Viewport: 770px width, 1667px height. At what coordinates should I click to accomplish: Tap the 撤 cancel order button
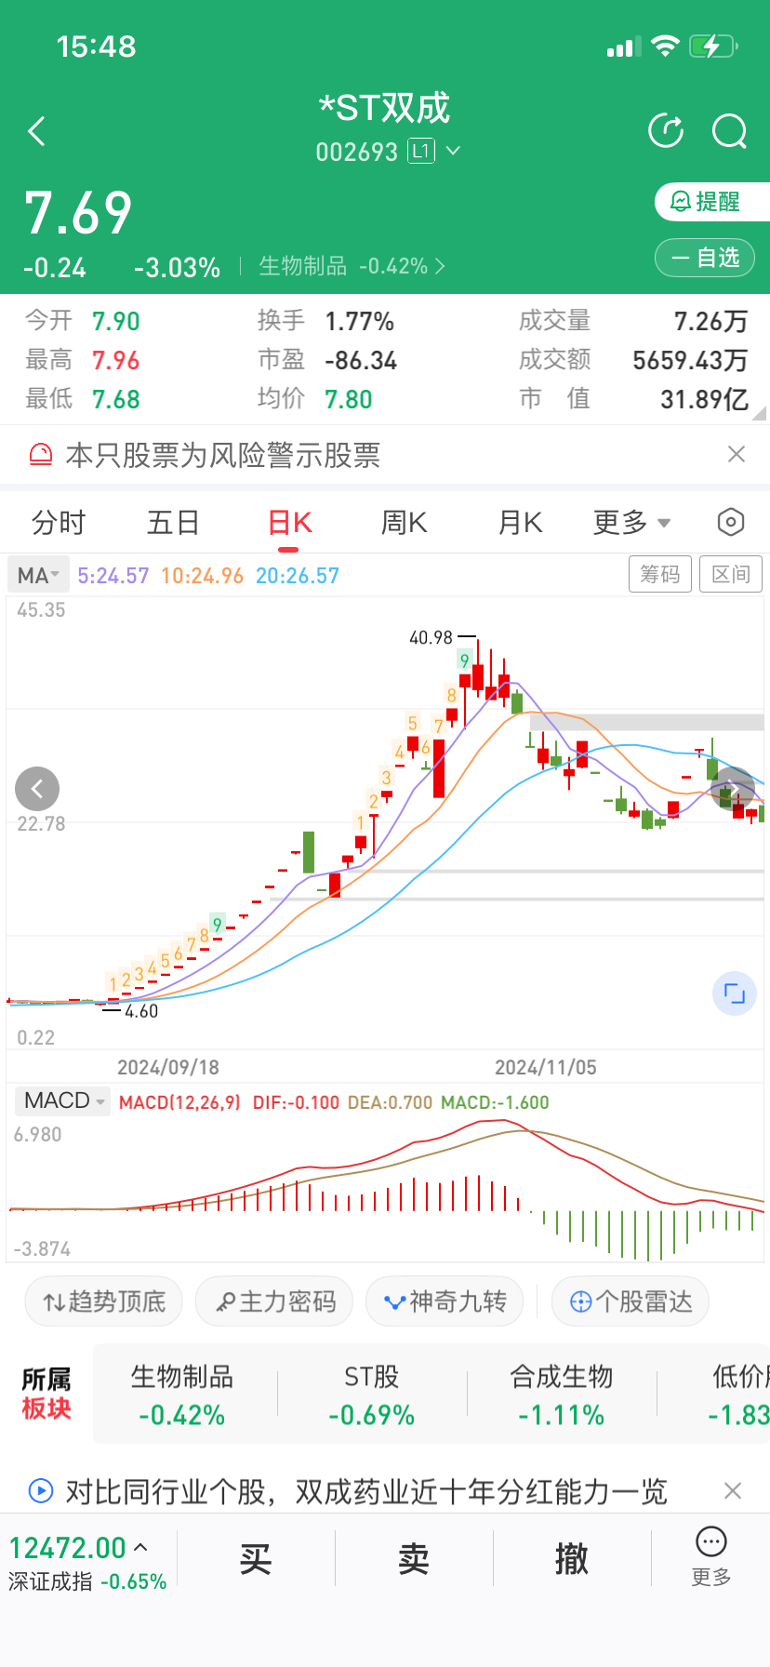click(x=571, y=1559)
